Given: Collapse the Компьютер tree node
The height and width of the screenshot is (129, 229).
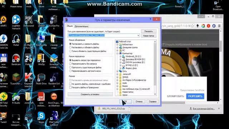Looking at the screenshot, I should coord(117,53).
